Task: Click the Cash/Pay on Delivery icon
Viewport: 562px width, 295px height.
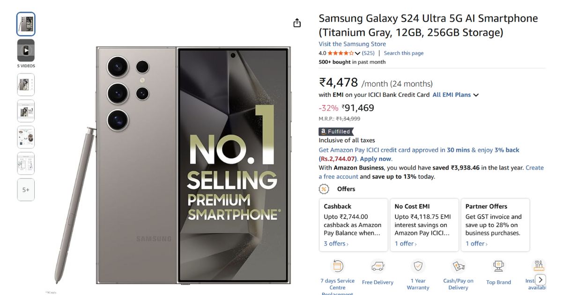Action: point(458,266)
